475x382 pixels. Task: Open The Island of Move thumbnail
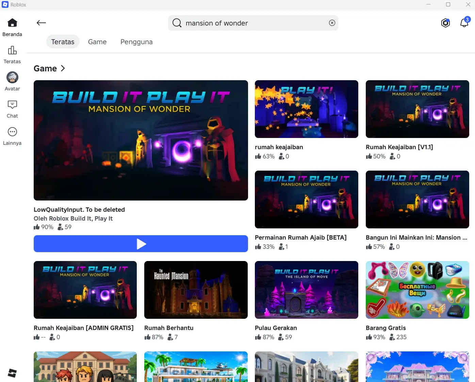[x=307, y=290]
